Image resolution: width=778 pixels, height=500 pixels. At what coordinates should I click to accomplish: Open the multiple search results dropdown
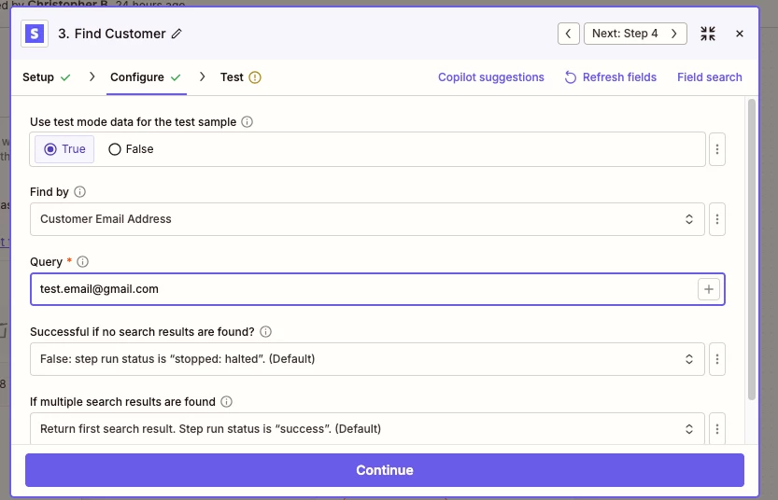(x=367, y=429)
